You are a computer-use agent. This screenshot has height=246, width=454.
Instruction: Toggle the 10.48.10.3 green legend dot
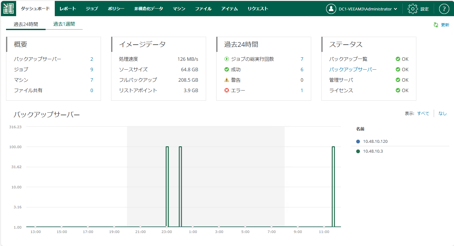tap(358, 151)
